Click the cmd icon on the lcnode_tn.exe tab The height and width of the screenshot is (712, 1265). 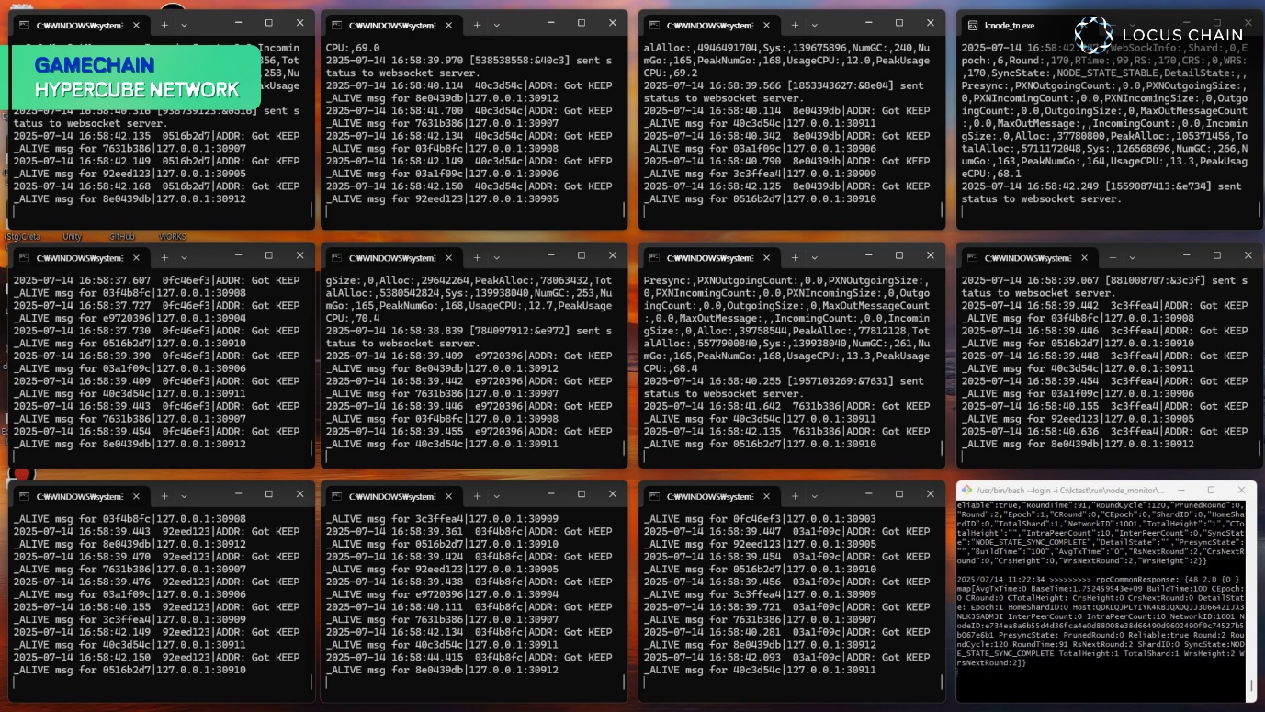pos(974,26)
